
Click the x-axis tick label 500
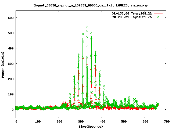(x=124, y=121)
